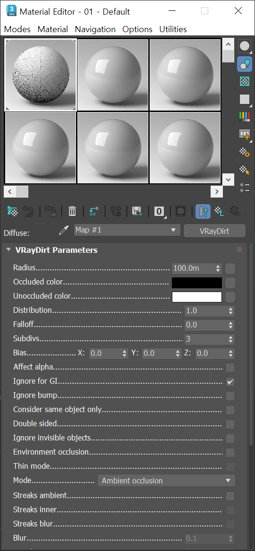The height and width of the screenshot is (551, 255).
Task: Click Go Forward to Sibling icon
Action: click(x=235, y=211)
